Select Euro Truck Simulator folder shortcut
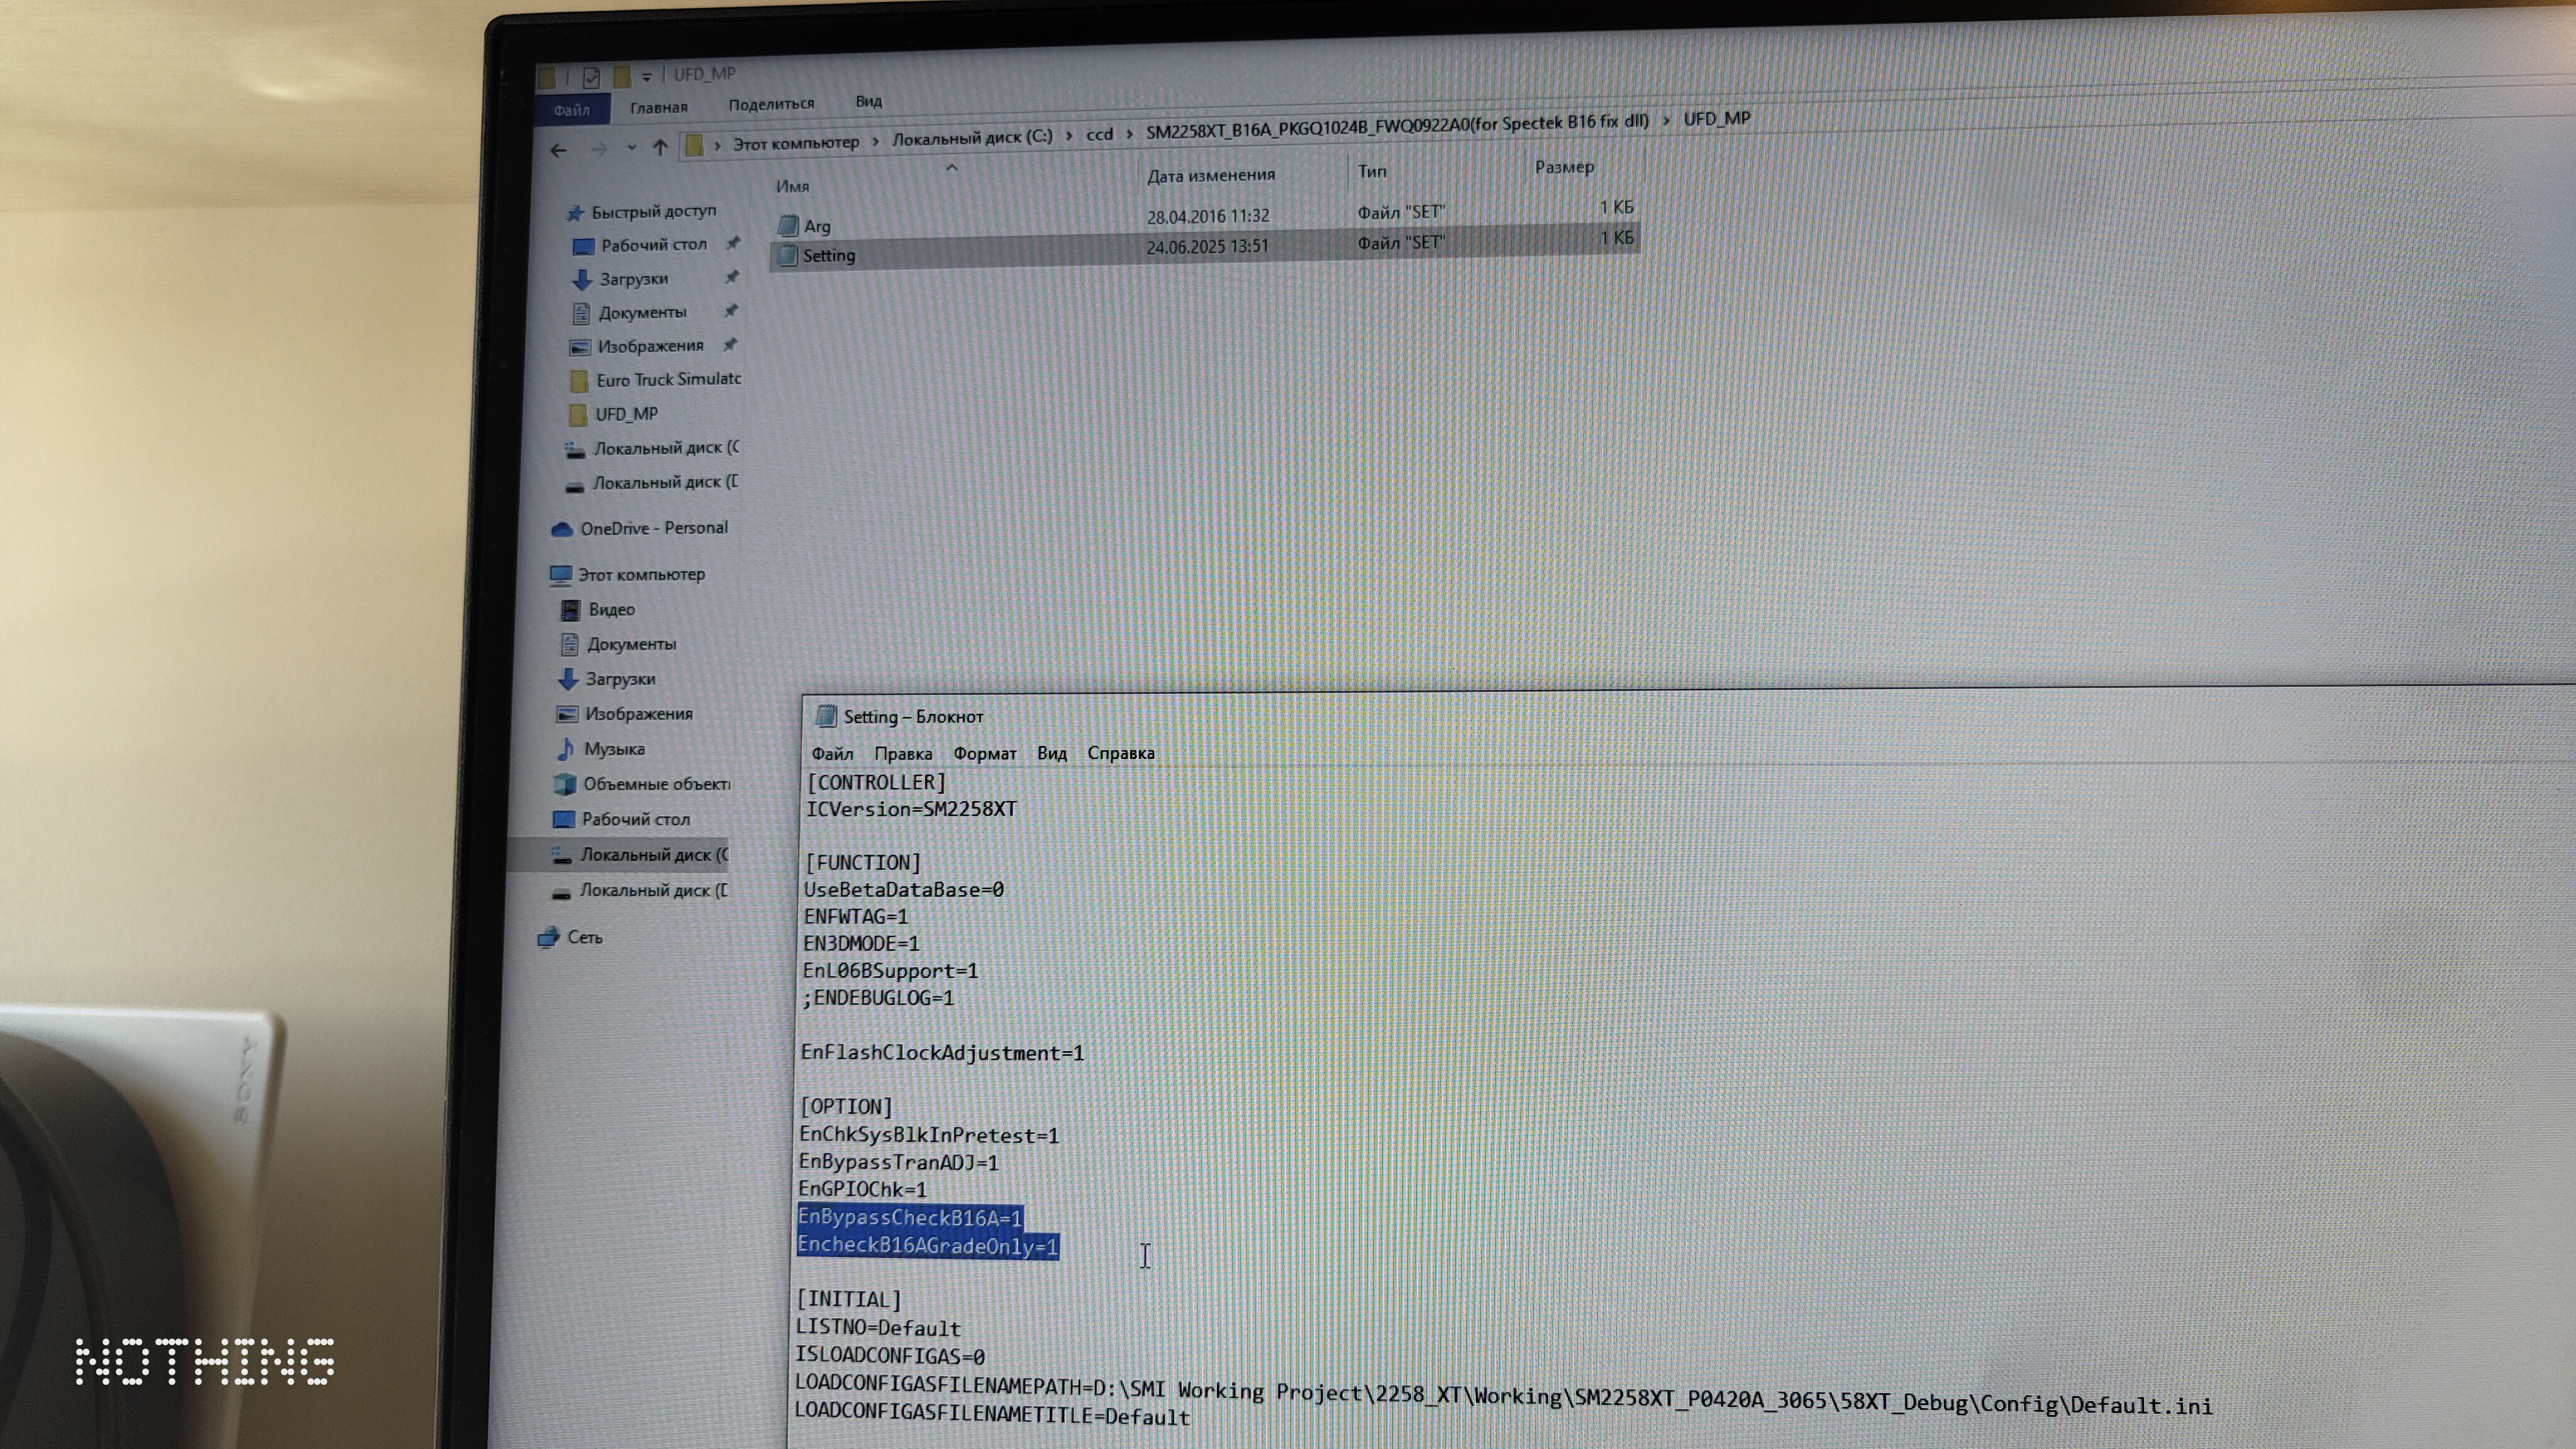The width and height of the screenshot is (2576, 1449). [667, 380]
